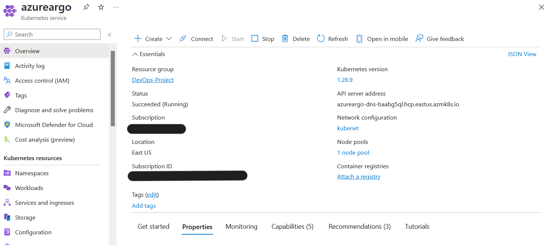Switch to the Monitoring tab
Screen dimensions: 548x245
point(241,227)
